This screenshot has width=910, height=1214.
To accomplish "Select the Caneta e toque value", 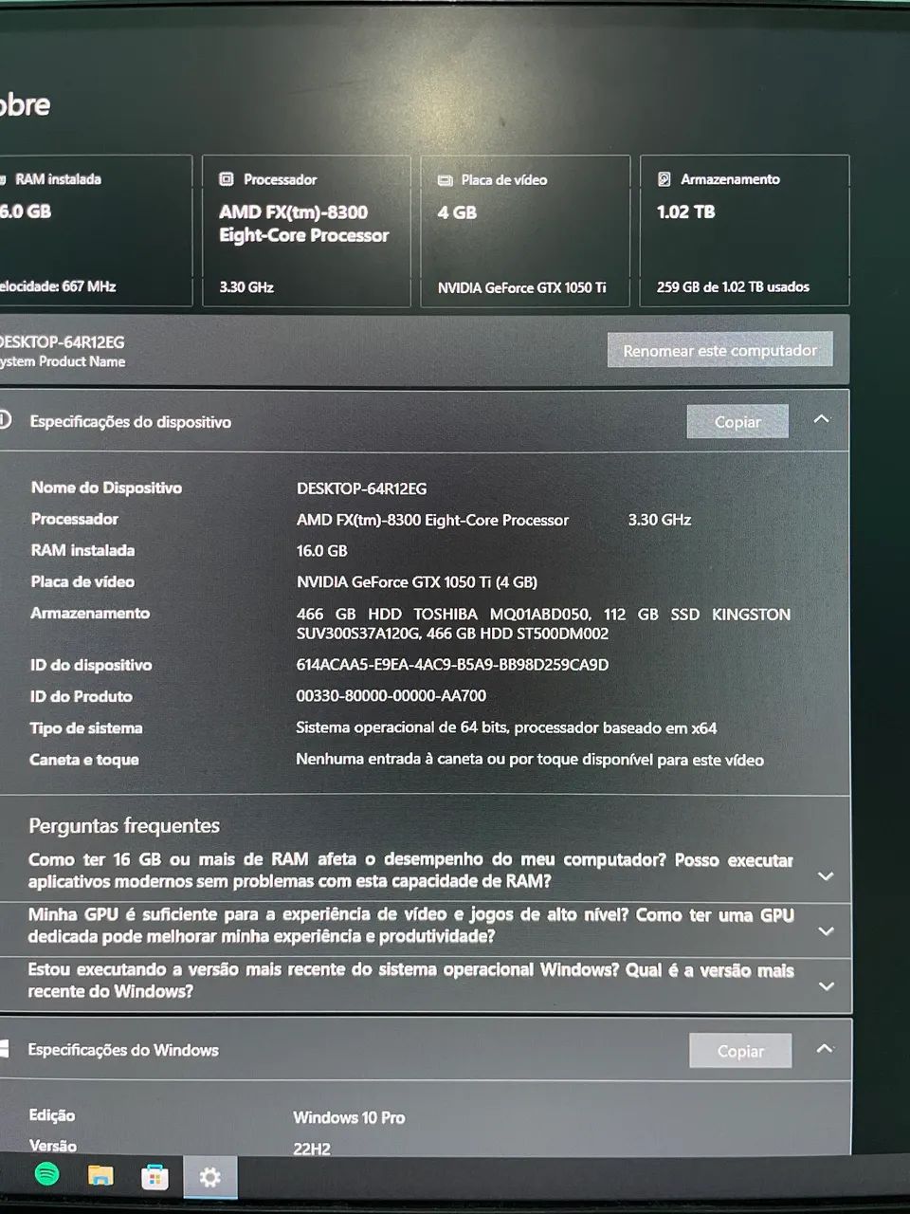I will pos(530,760).
